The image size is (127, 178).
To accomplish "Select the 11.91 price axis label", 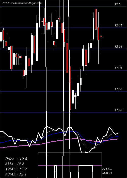I will [x=118, y=68].
